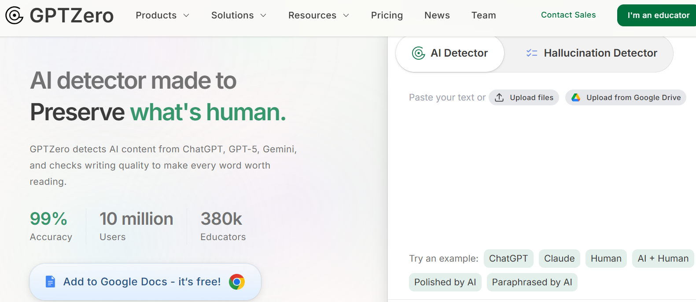Click the 'Preserve what's human.' heading
This screenshot has width=696, height=302.
point(158,112)
